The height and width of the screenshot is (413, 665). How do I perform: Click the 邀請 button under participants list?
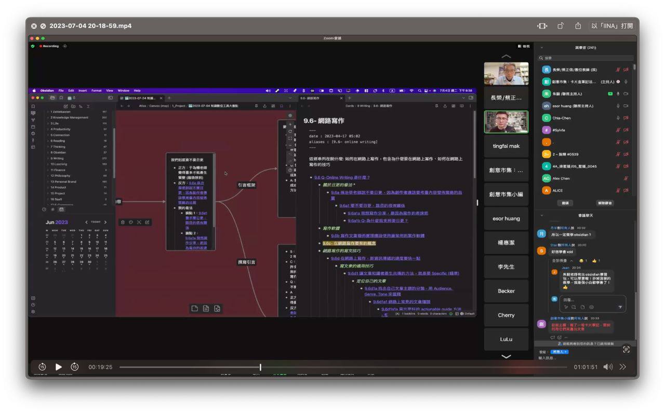[565, 203]
